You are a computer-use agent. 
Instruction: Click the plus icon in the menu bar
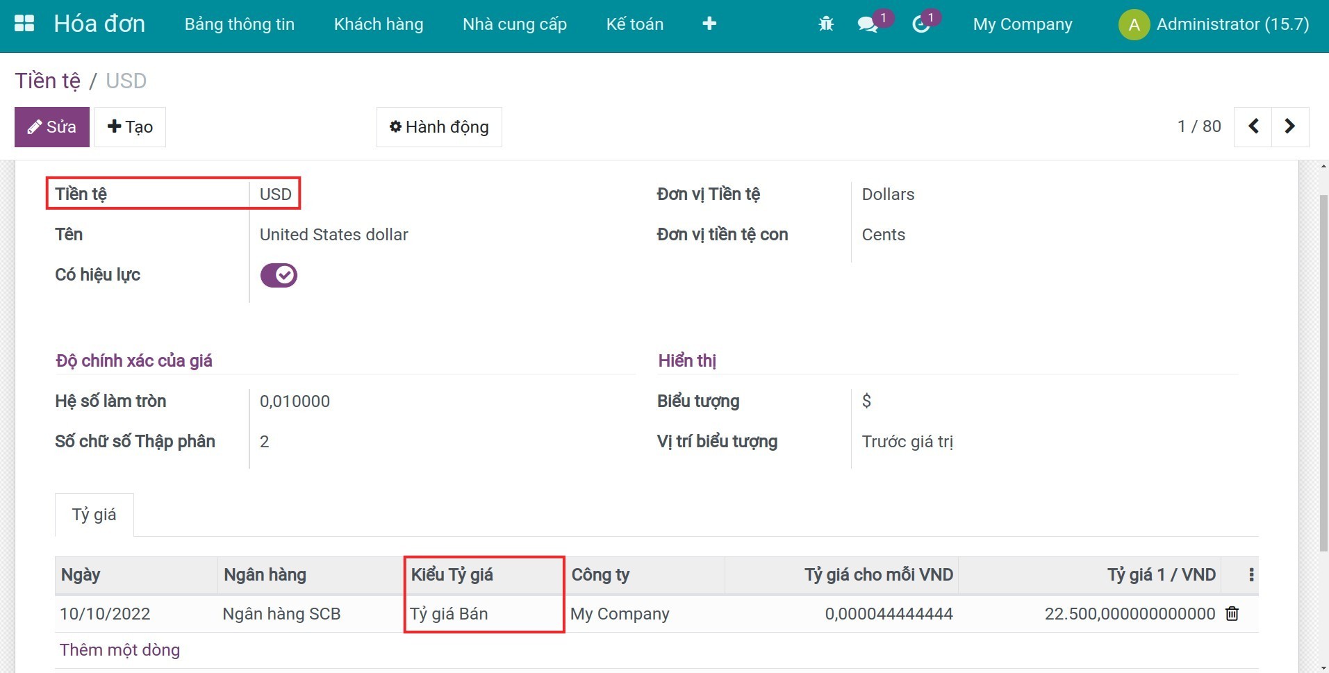coord(709,23)
